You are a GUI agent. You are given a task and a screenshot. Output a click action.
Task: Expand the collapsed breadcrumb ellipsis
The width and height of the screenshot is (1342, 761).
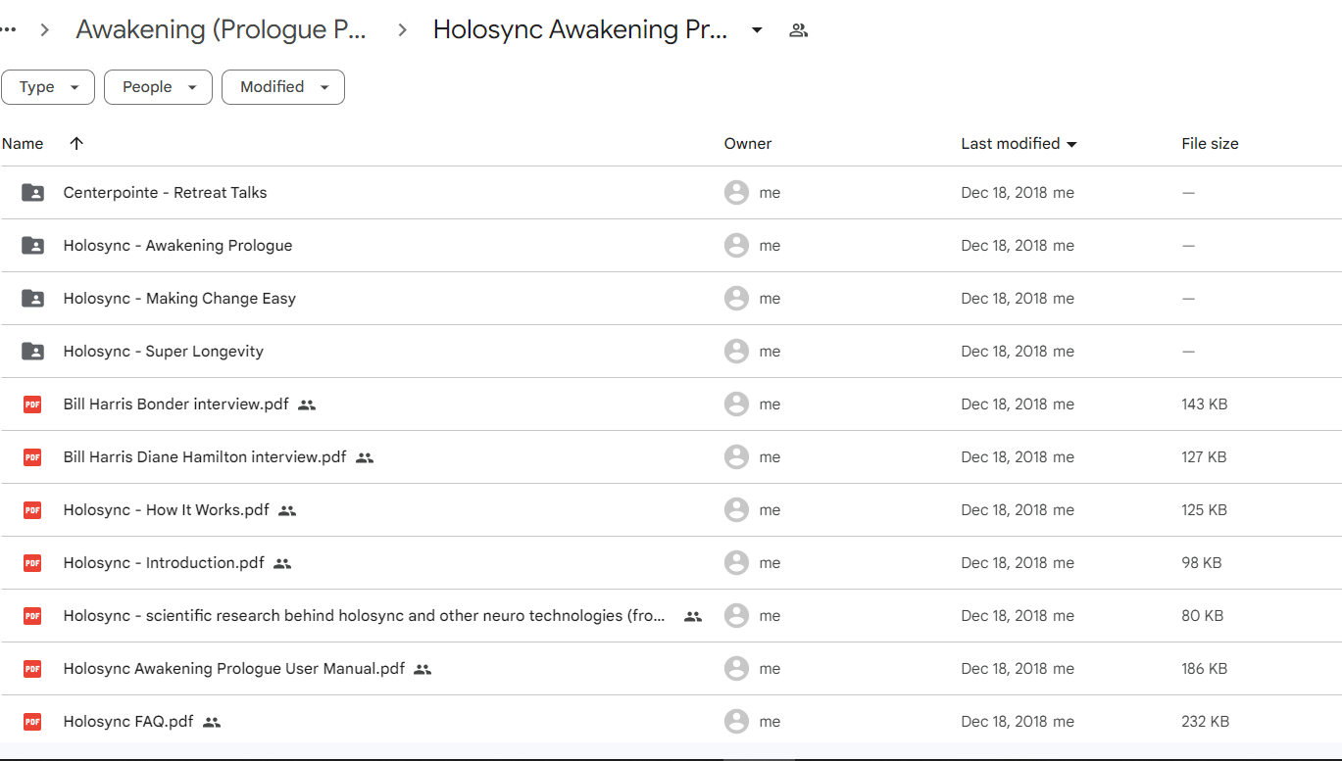coord(9,30)
